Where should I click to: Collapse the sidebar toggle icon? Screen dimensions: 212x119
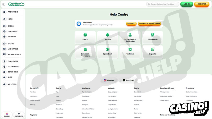[x=4, y=4]
